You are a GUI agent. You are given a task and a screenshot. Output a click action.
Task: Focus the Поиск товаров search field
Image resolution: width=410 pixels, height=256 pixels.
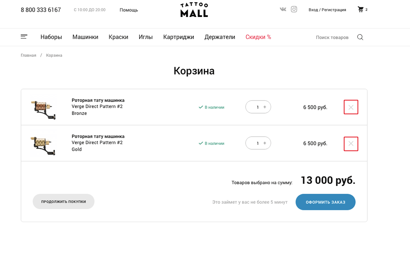point(332,37)
